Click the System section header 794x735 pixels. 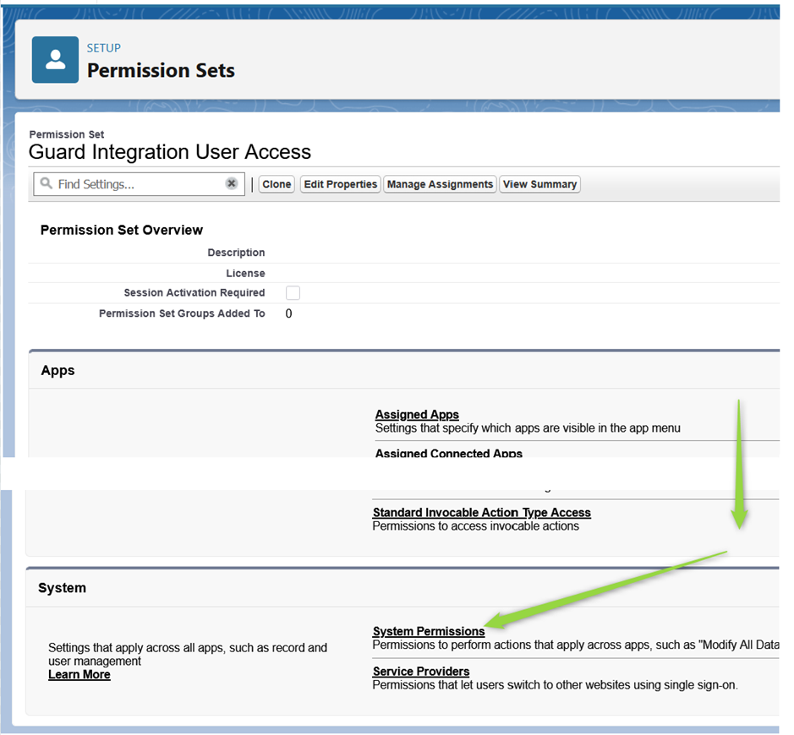point(62,588)
